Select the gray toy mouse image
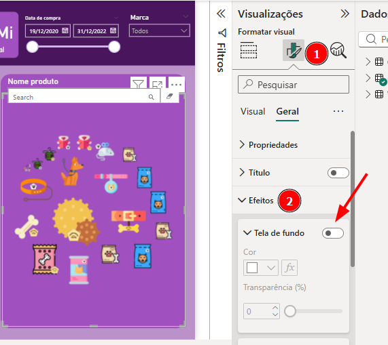 point(105,151)
